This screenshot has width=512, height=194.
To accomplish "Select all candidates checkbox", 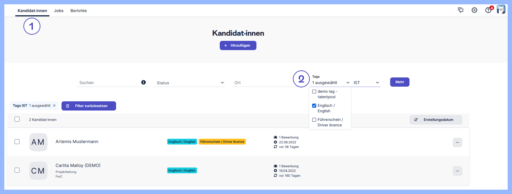I will pos(17,119).
